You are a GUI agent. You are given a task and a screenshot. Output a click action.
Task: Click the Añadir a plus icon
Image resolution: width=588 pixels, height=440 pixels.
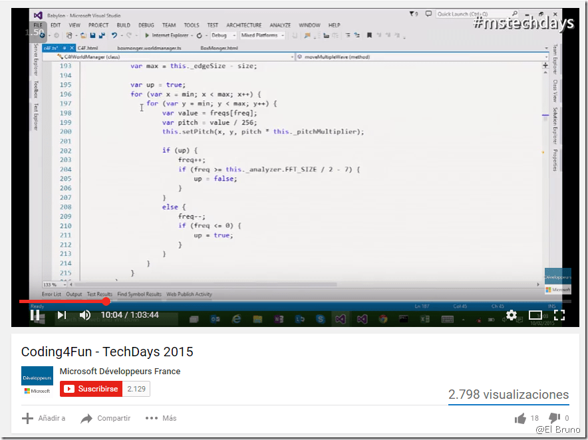click(x=28, y=418)
